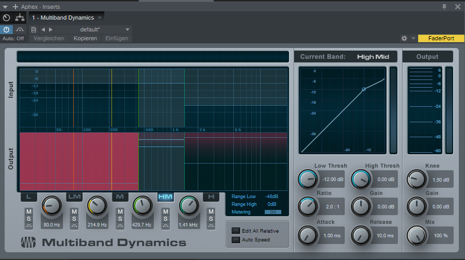Click the 80.0 Hz crossover knob

52,206
